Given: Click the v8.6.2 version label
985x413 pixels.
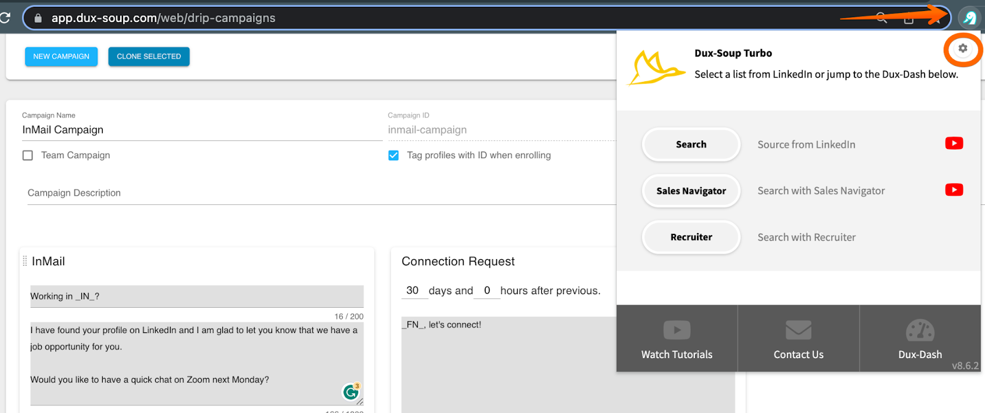Looking at the screenshot, I should pos(965,366).
